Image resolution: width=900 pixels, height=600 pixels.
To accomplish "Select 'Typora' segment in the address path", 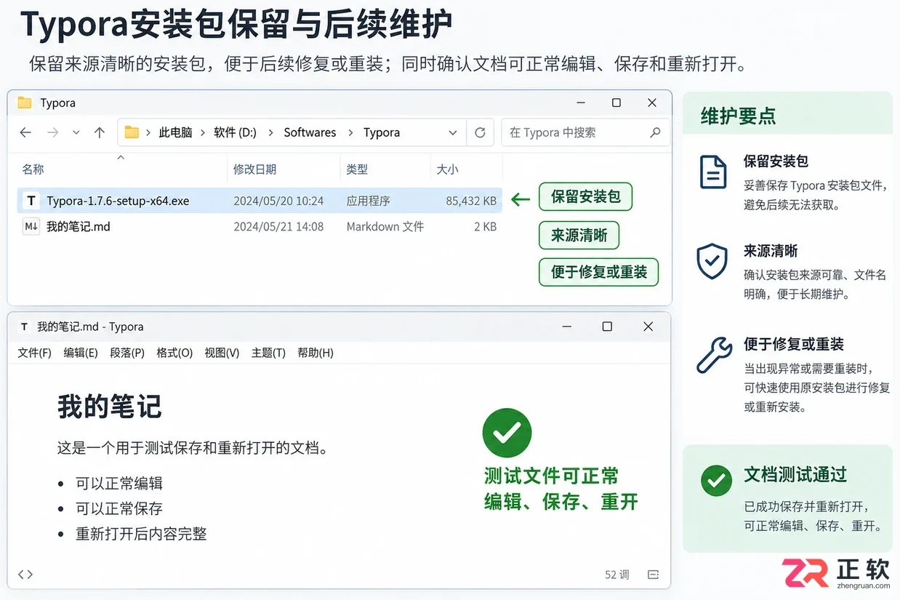I will pos(382,132).
